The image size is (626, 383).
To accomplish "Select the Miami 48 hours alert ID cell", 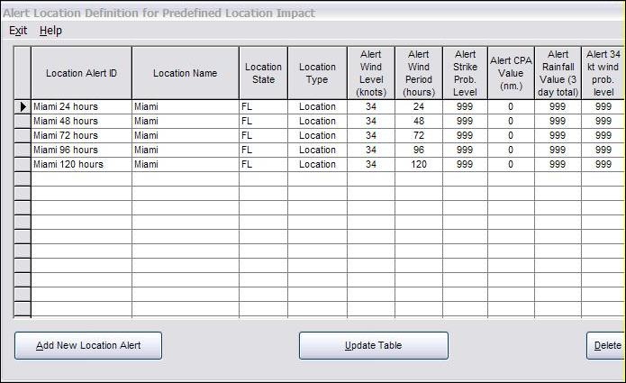I will point(81,122).
